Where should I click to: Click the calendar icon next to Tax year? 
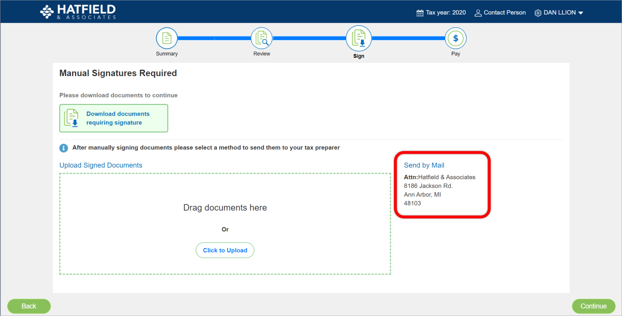[420, 13]
